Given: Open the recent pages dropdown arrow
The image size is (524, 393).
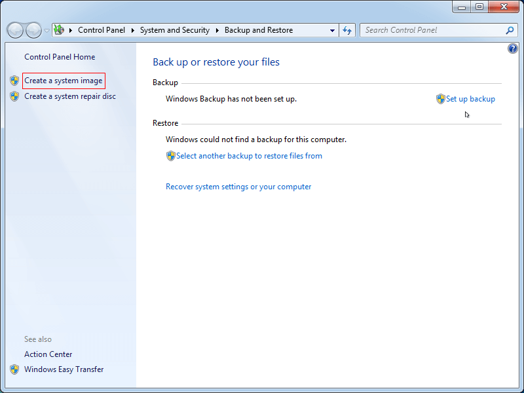Looking at the screenshot, I should pos(47,30).
